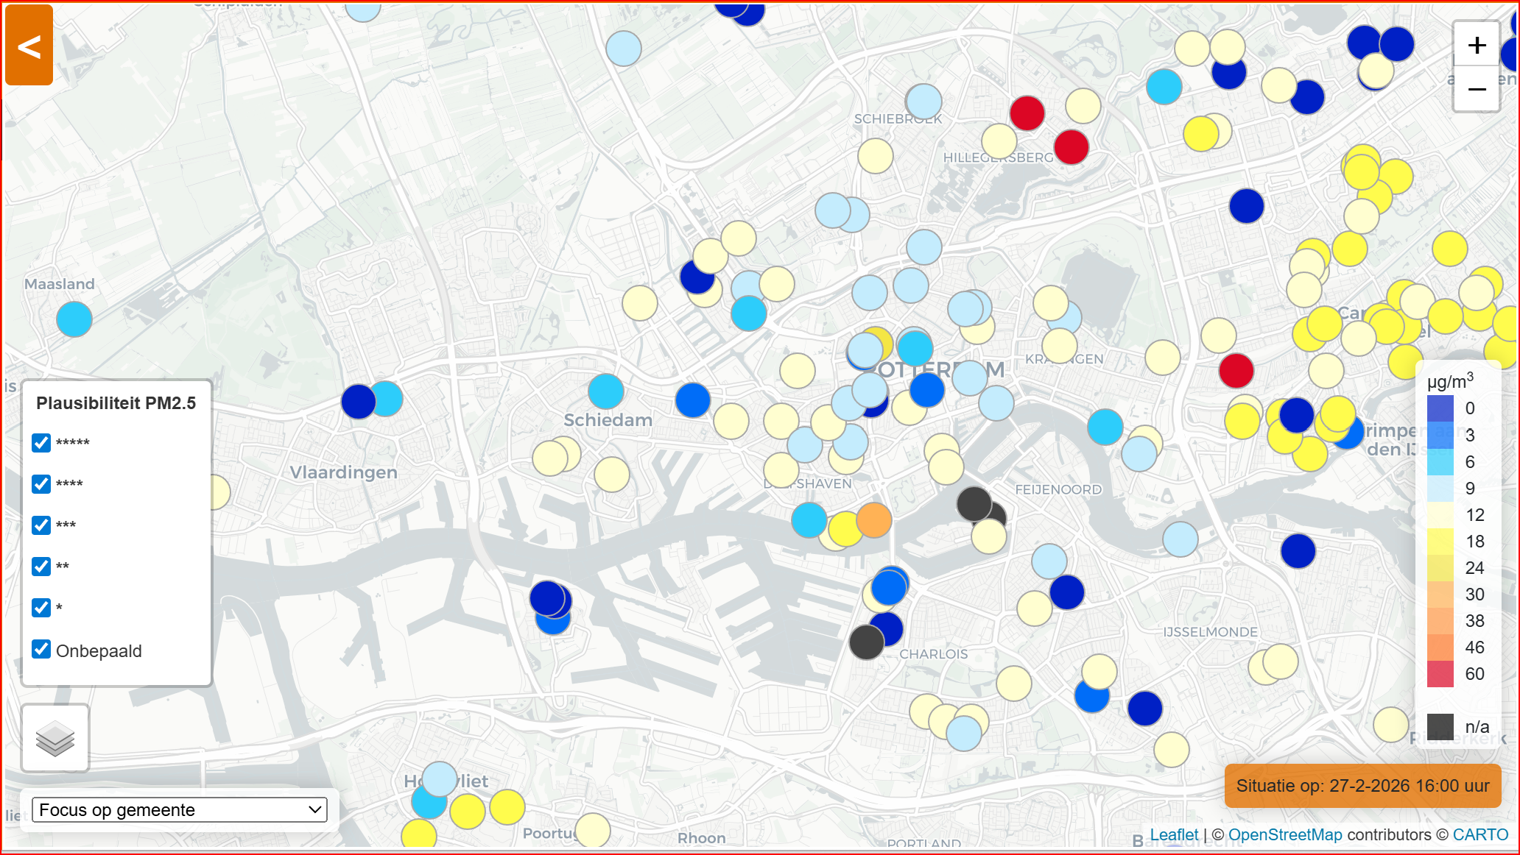Screen dimensions: 1520x855
Task: Open the Leaflet attribution link
Action: 1174,835
